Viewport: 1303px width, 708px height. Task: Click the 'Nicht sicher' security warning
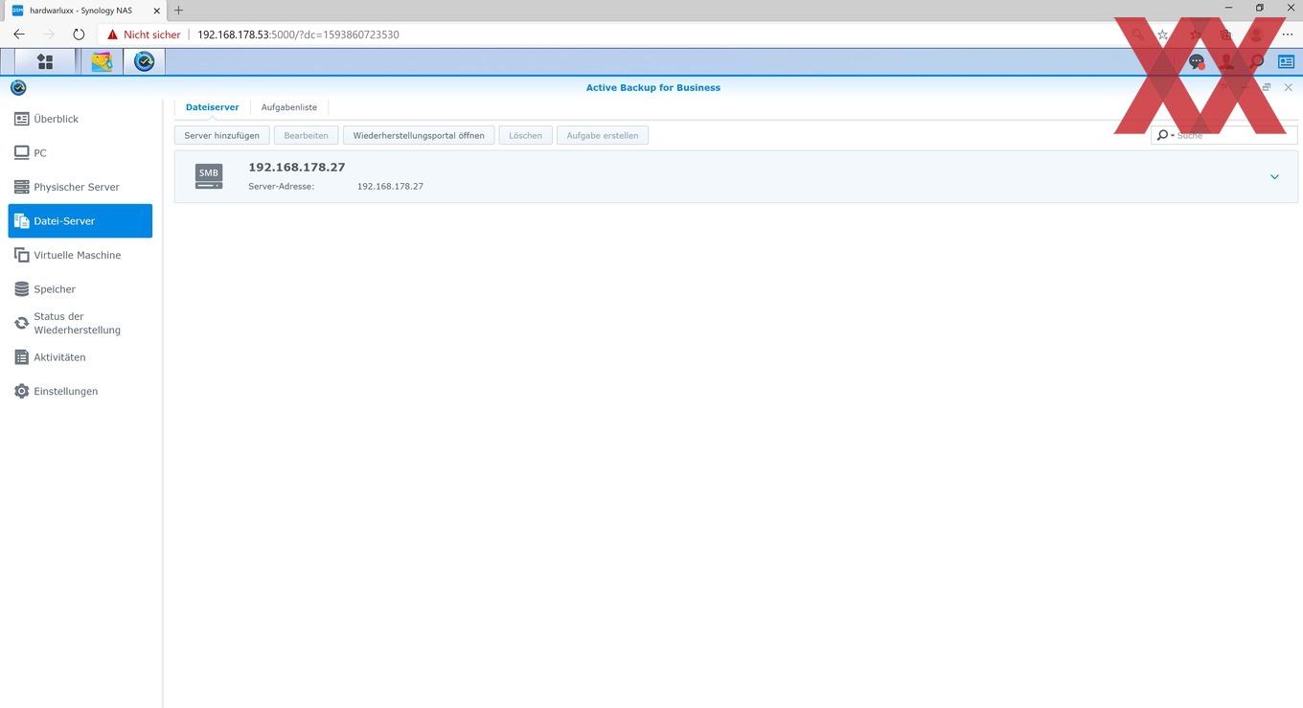(x=144, y=34)
